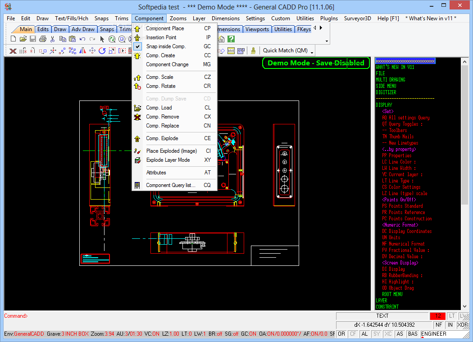
Task: Click the Undo arrow icon
Action: pos(82,39)
